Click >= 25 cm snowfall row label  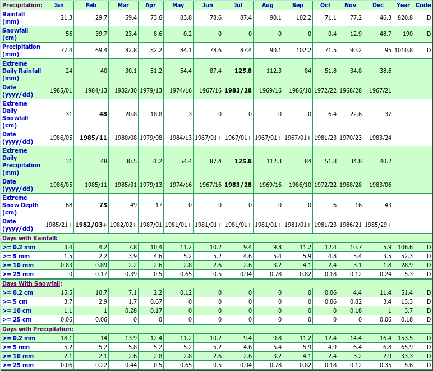pyautogui.click(x=16, y=319)
